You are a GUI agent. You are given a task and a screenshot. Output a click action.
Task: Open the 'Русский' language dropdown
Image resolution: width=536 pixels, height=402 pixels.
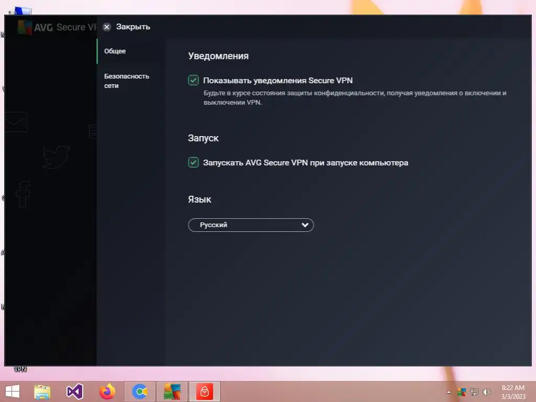[x=251, y=225]
